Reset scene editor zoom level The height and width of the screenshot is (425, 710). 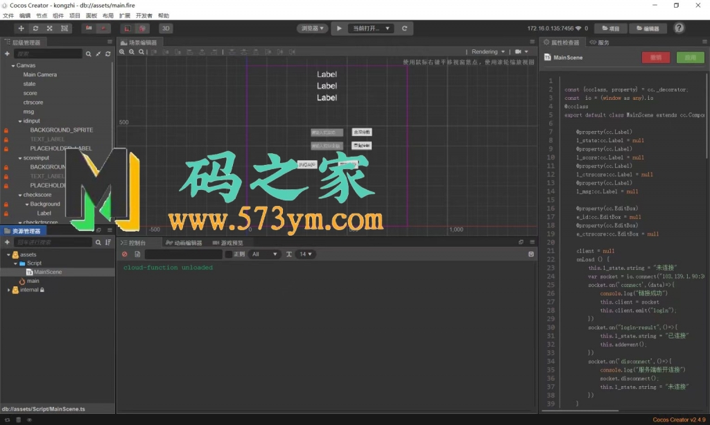(x=141, y=52)
